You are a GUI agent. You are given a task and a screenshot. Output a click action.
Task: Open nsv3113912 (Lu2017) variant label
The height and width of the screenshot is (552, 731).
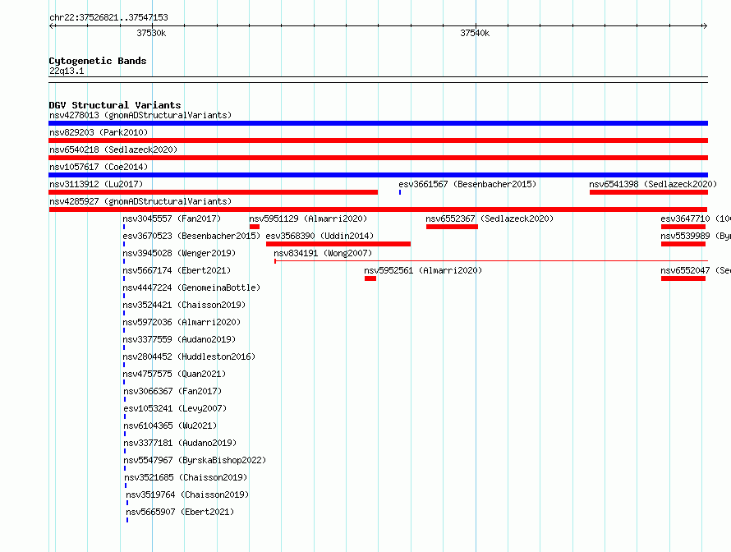(96, 184)
